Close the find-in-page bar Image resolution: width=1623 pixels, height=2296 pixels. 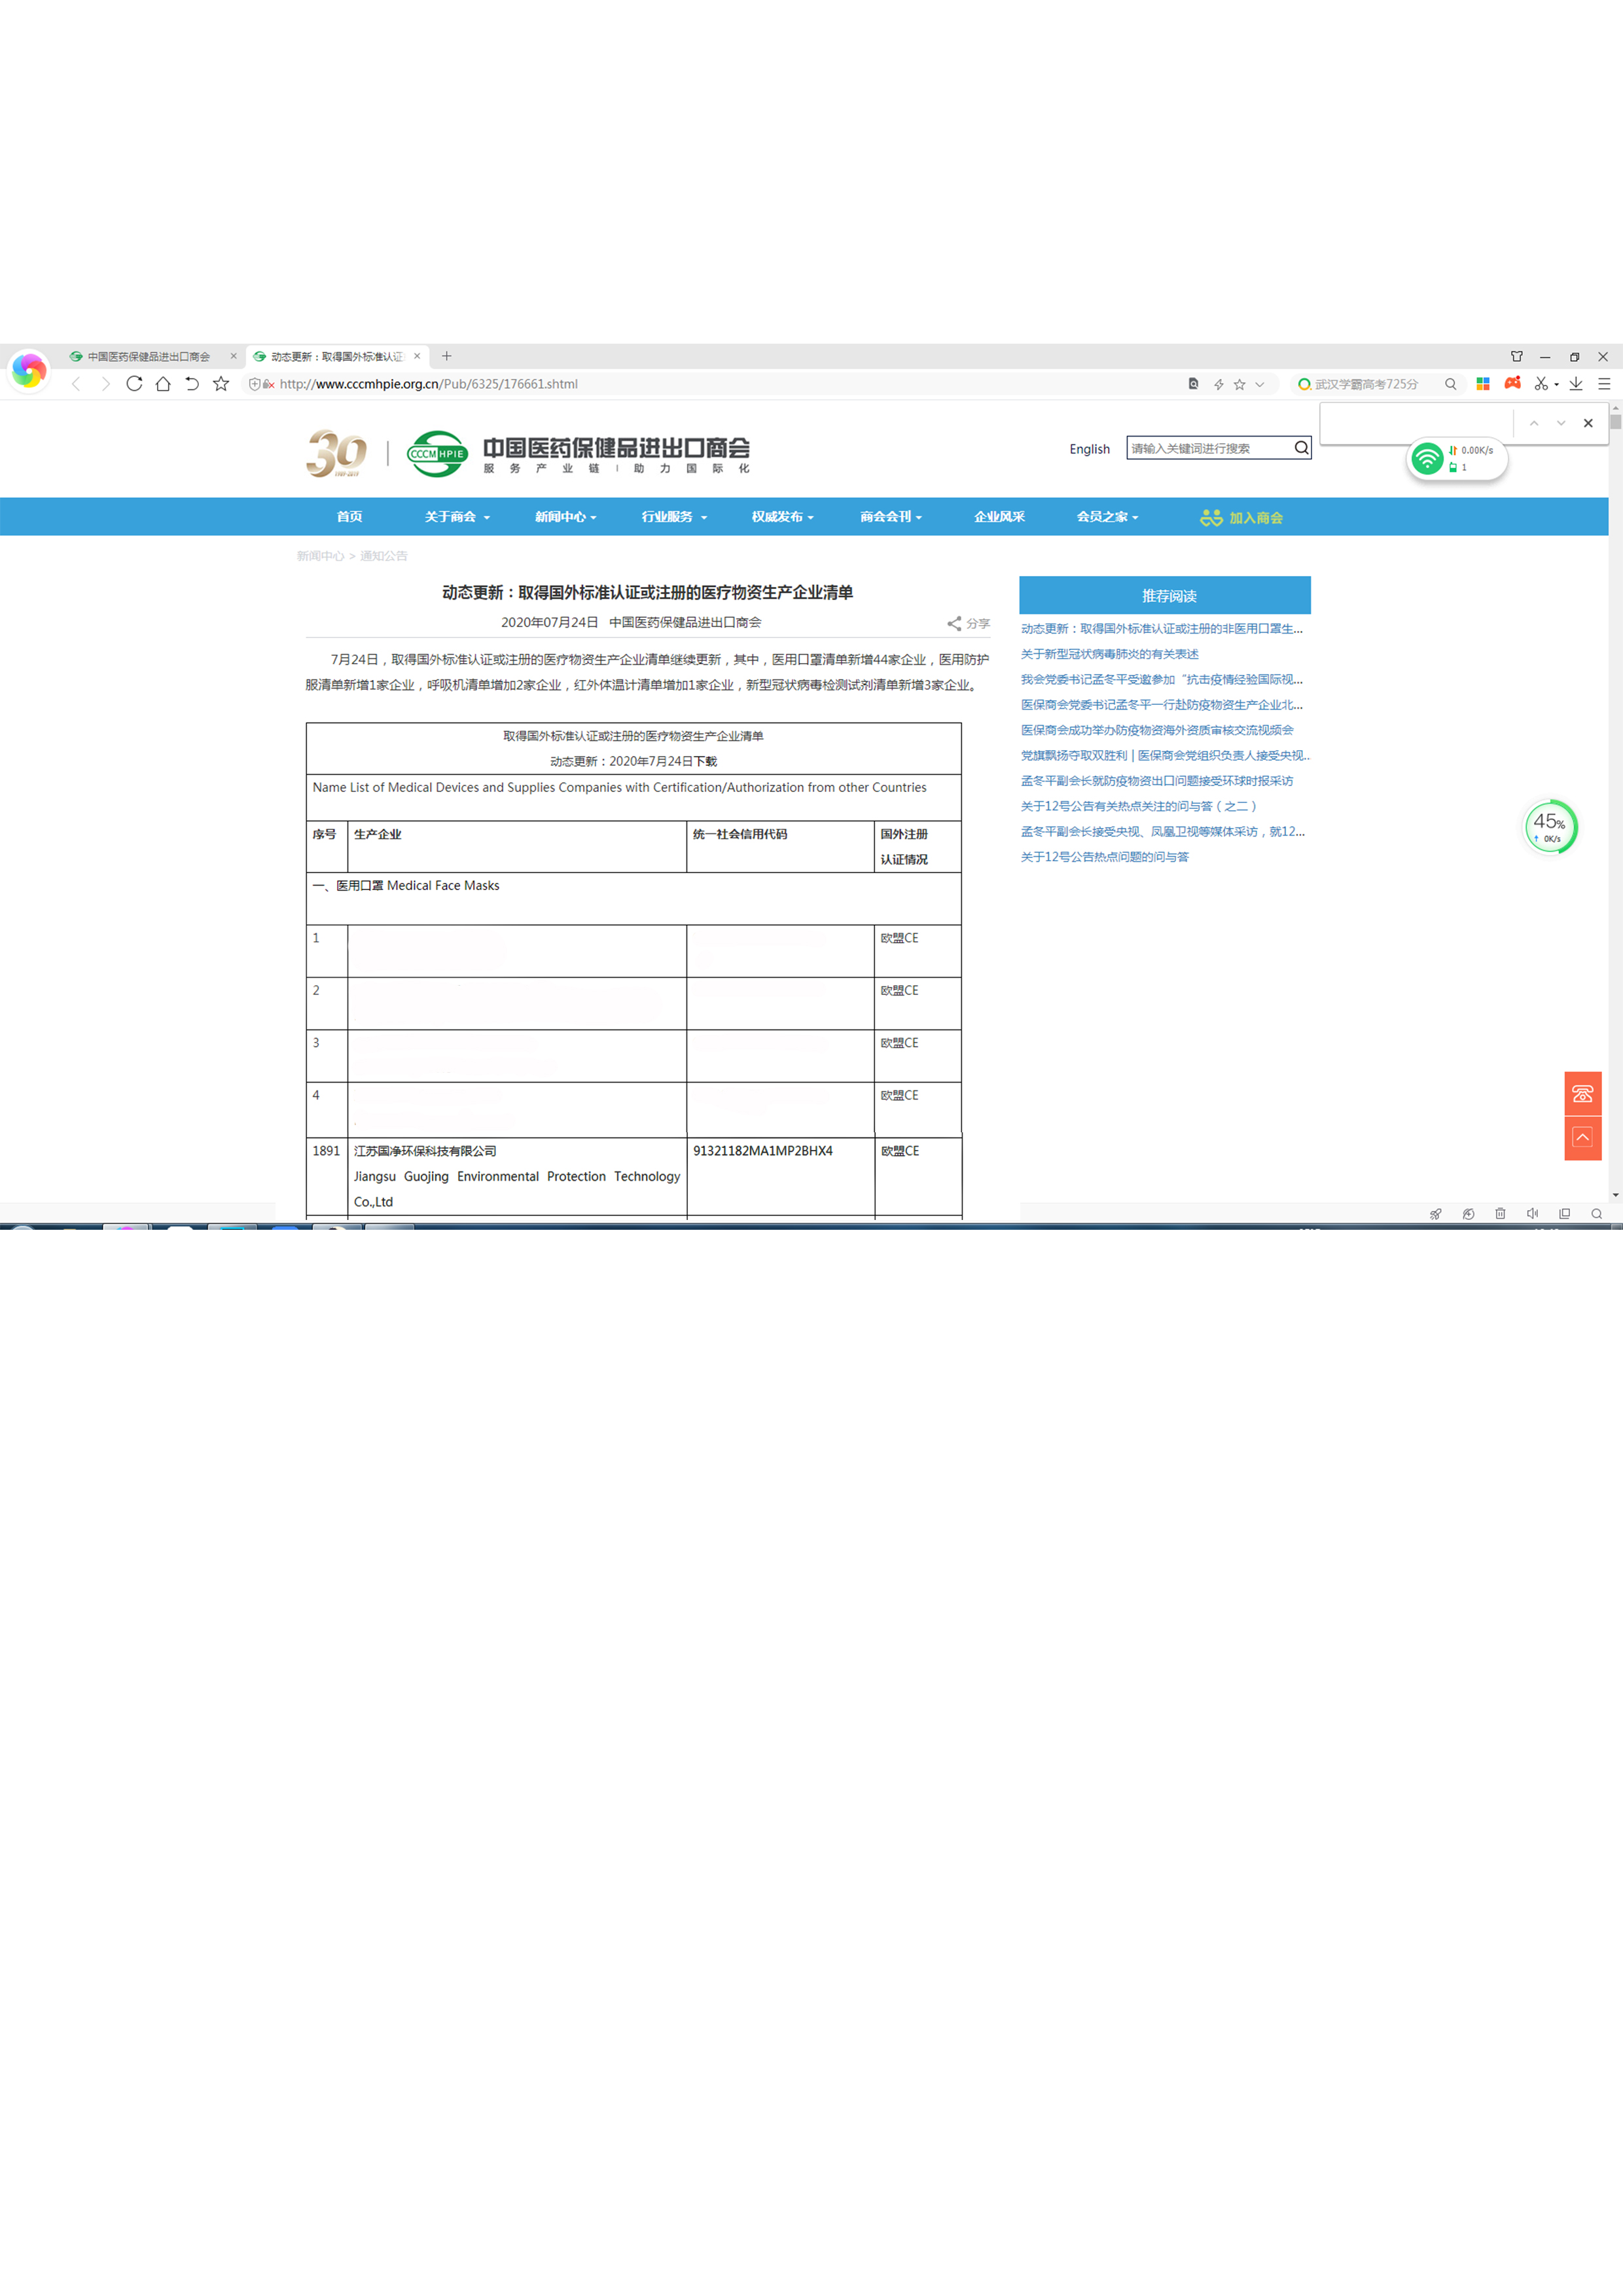click(x=1588, y=423)
